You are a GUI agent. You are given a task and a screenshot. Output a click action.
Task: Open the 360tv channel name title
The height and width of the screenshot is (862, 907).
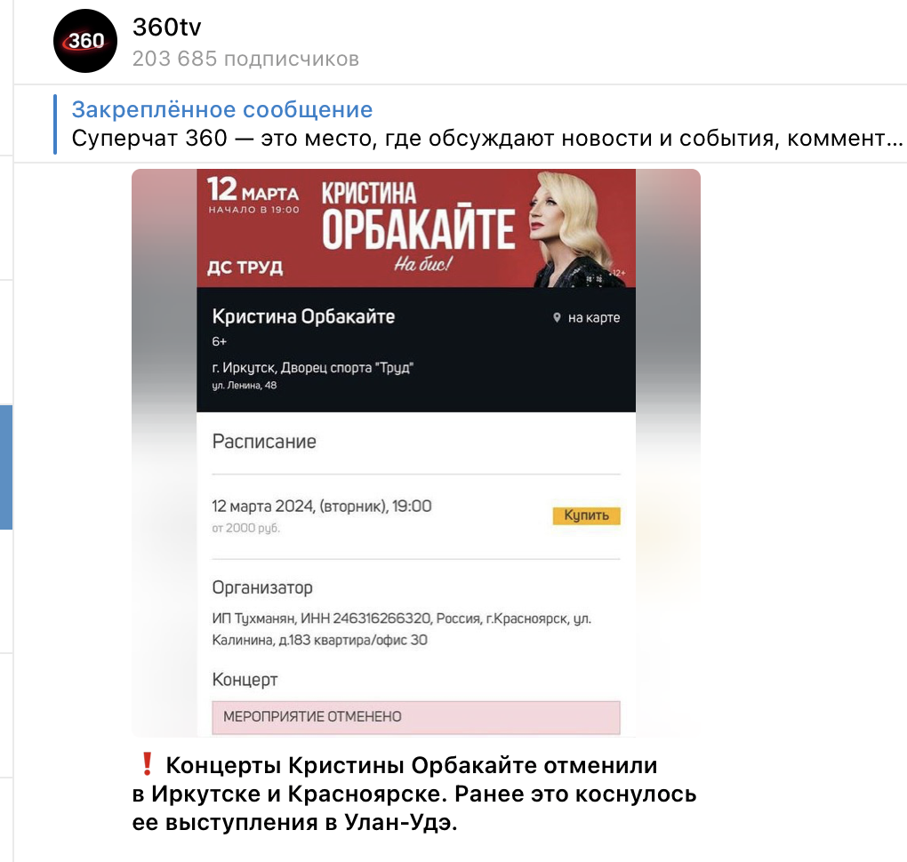coord(166,28)
